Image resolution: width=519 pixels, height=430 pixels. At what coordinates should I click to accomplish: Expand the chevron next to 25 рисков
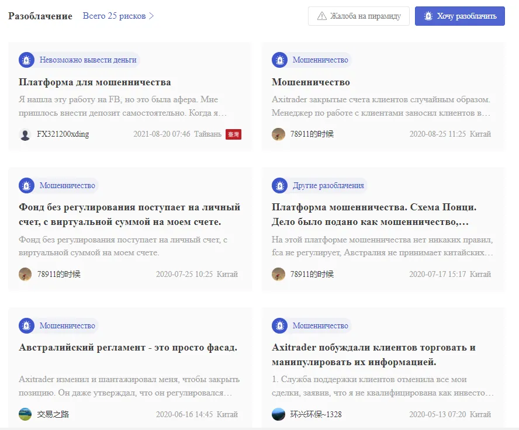[151, 16]
